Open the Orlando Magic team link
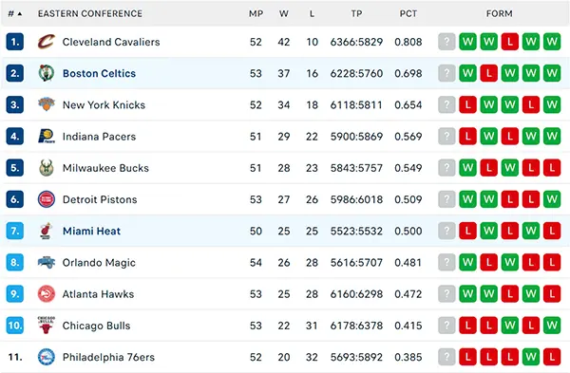This screenshot has height=373, width=570. 99,263
